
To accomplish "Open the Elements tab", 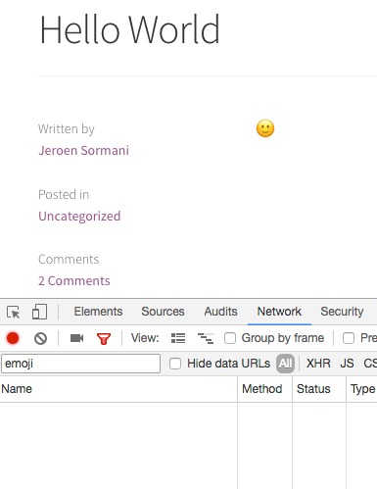I will [x=98, y=312].
